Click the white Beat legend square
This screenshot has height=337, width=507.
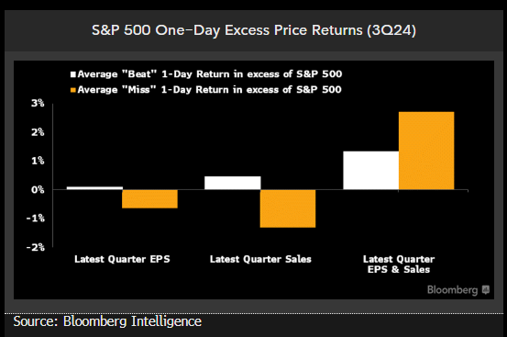[73, 74]
